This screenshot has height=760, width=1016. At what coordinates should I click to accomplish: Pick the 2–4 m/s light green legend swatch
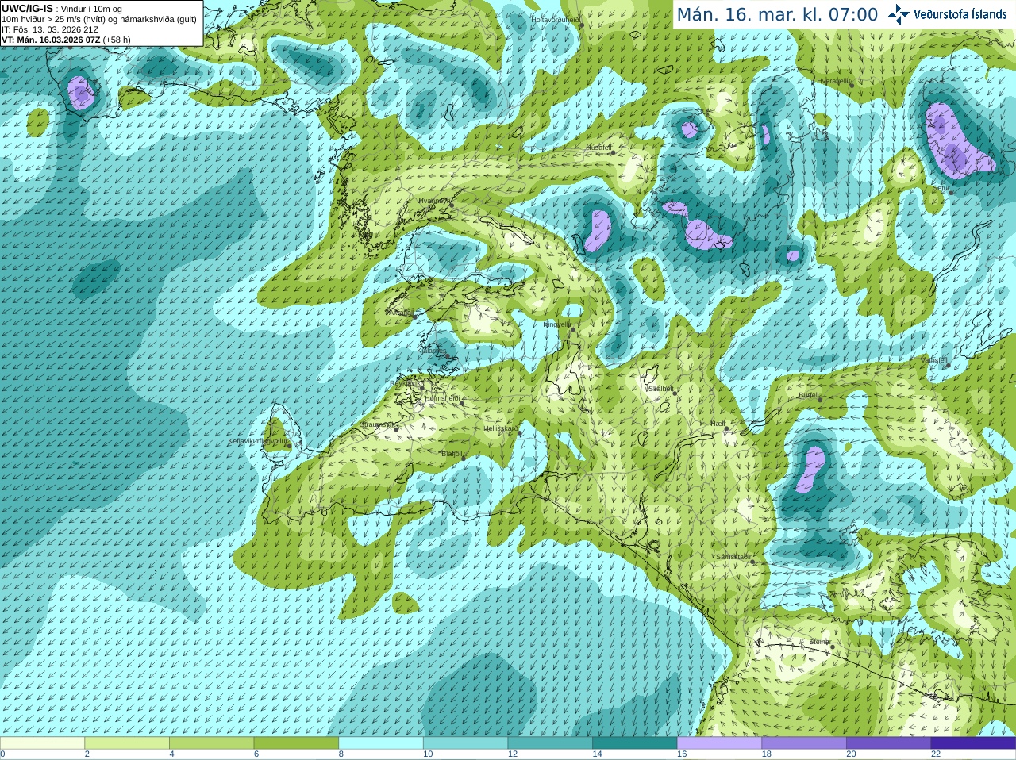[127, 743]
